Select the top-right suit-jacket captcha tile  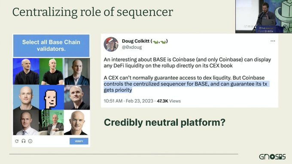77,72
